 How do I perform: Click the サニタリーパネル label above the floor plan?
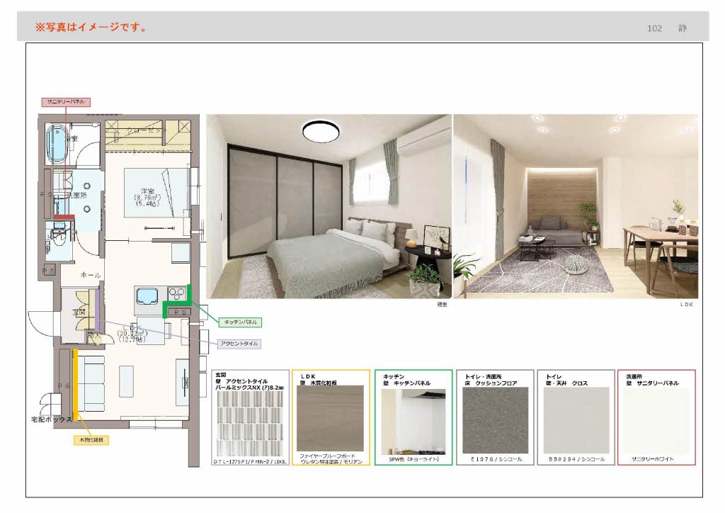[x=66, y=102]
